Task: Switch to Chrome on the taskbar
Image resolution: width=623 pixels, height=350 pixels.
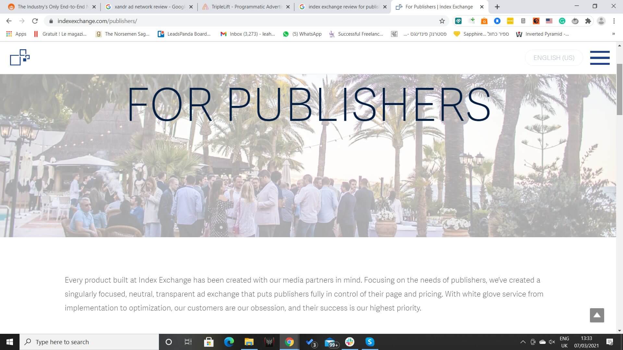Action: (289, 342)
